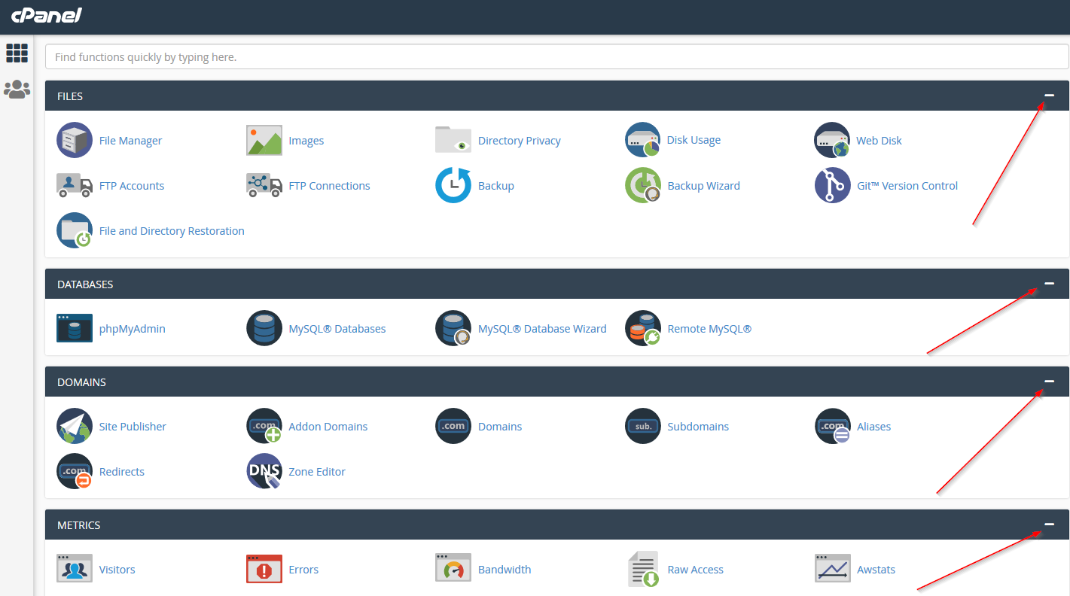Click the Disk Usage icon
The height and width of the screenshot is (596, 1070).
click(x=643, y=140)
